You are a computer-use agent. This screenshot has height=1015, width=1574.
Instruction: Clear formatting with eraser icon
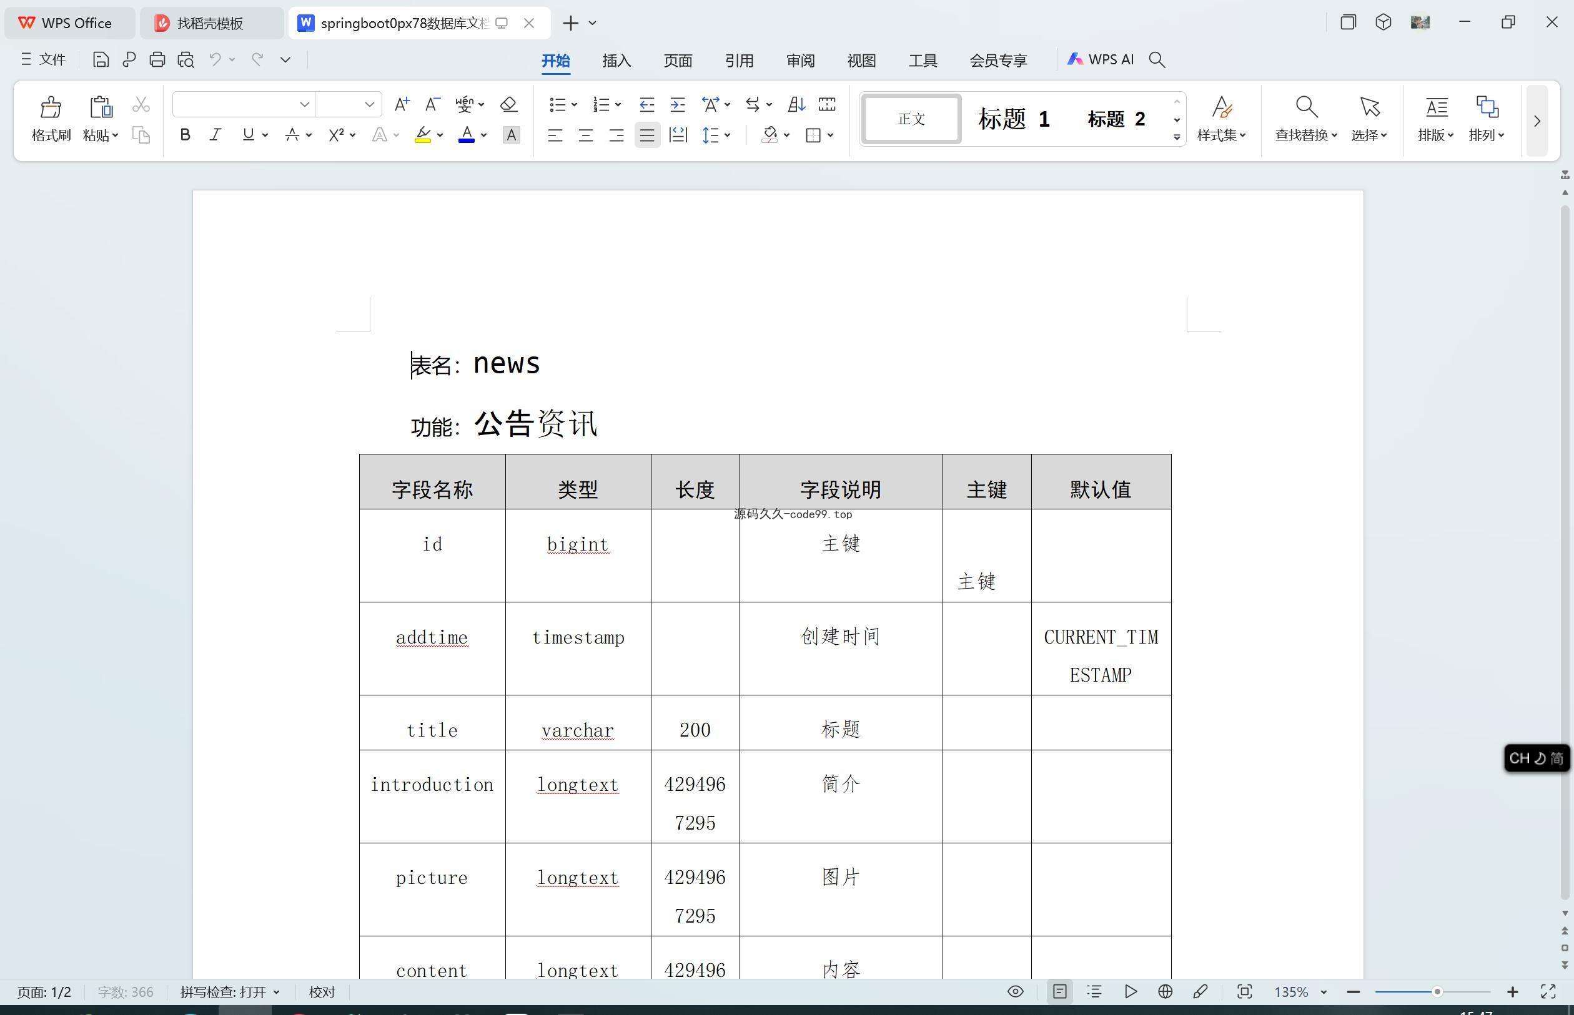[x=508, y=104]
